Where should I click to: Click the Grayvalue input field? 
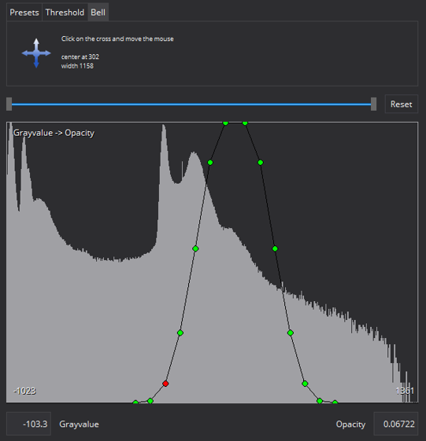28,424
